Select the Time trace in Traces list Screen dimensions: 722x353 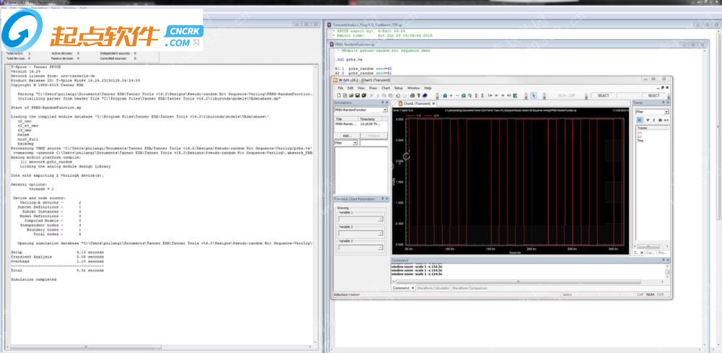coord(640,141)
